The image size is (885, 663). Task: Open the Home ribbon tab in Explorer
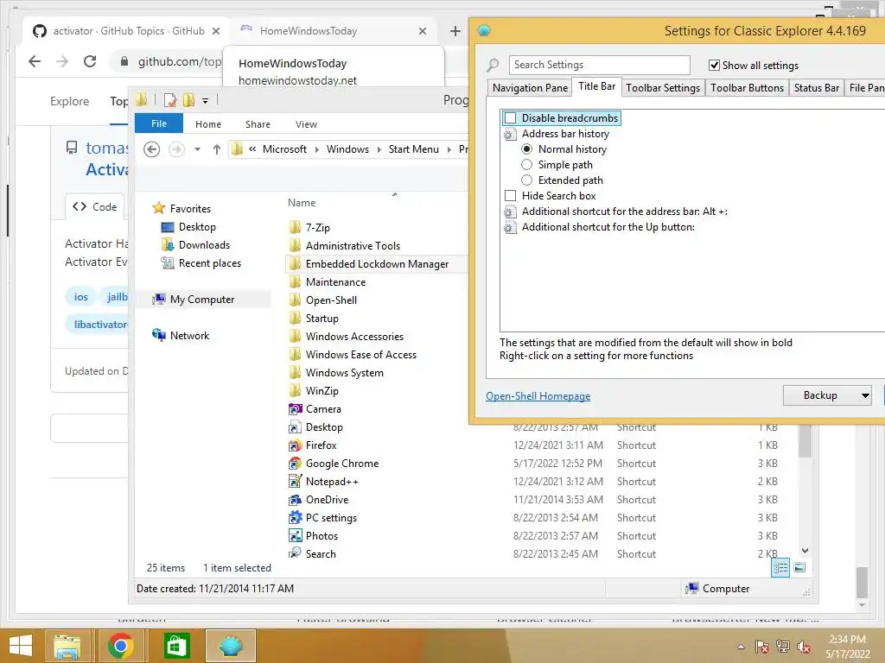pos(207,124)
